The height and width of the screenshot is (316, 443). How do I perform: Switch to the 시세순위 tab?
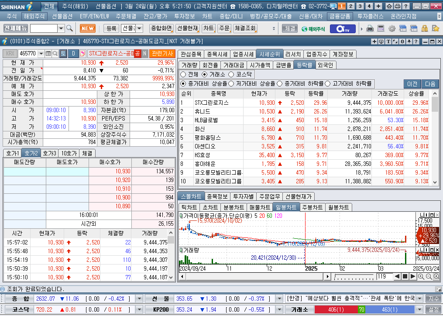click(270, 54)
